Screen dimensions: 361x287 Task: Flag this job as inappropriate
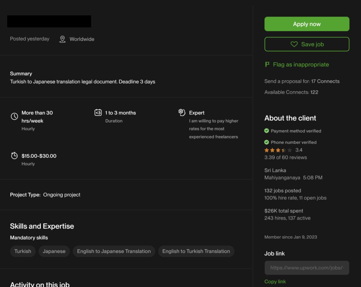pos(301,65)
